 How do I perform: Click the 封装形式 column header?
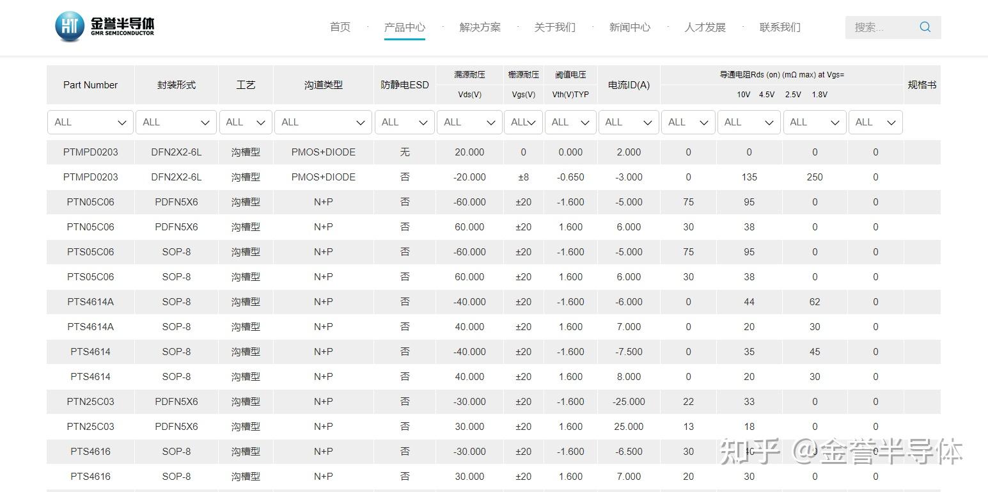click(x=176, y=84)
